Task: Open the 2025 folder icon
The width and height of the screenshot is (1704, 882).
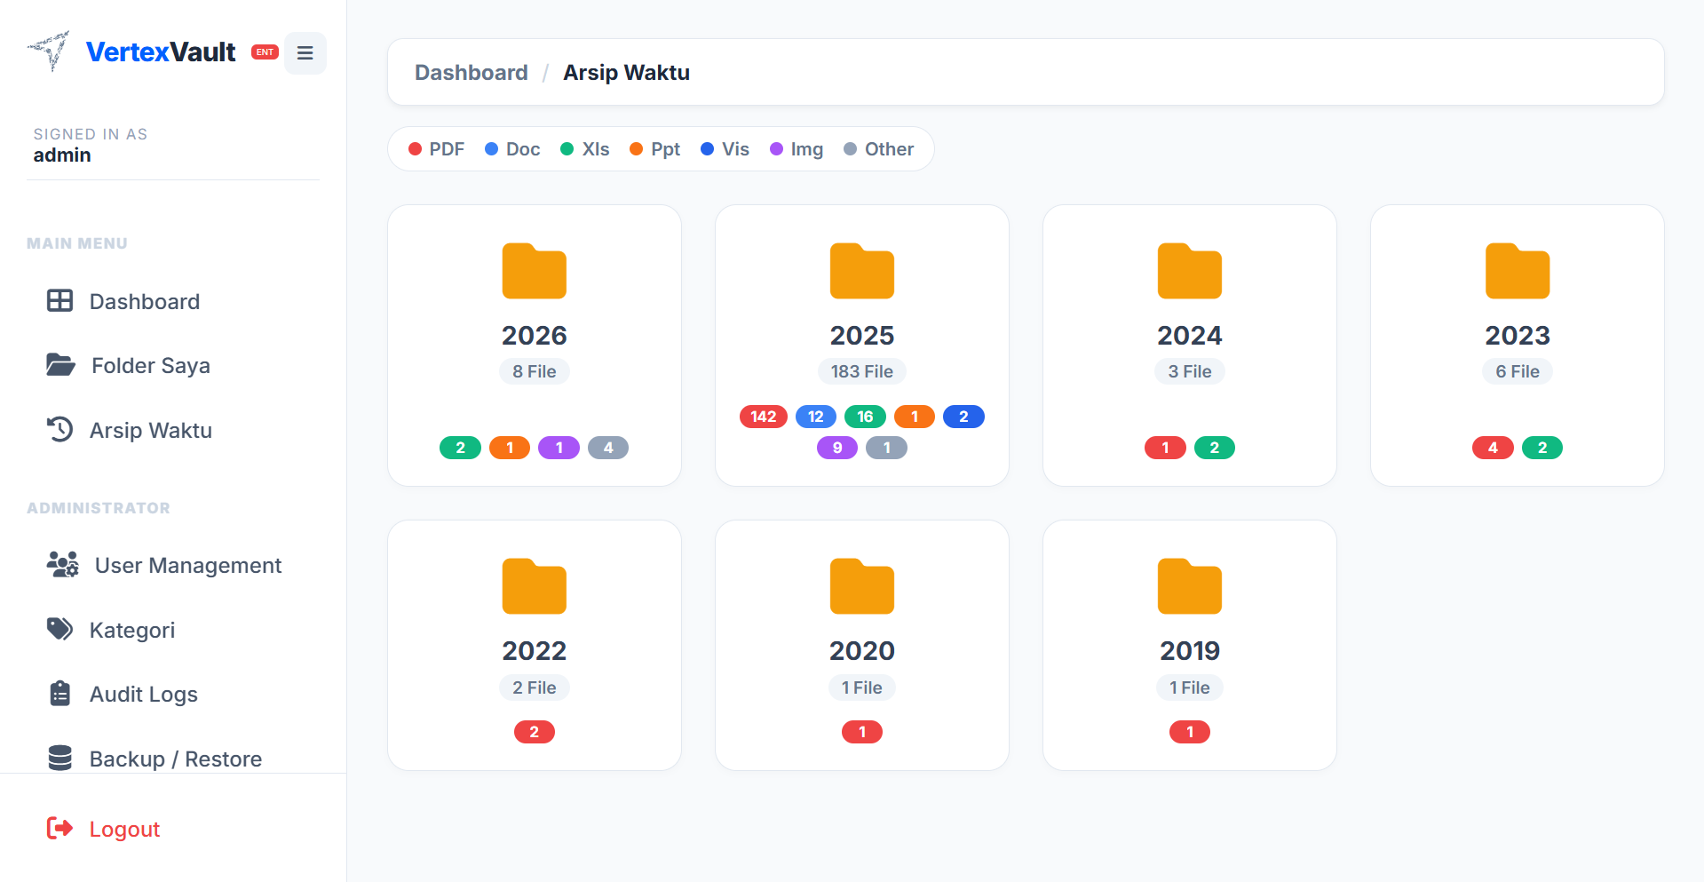Action: pos(862,271)
